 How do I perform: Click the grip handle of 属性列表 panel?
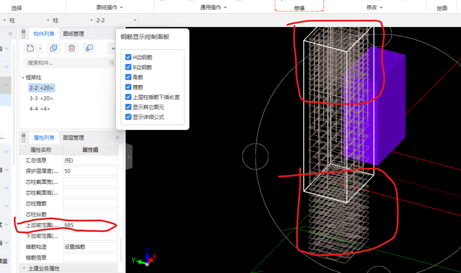coord(24,140)
